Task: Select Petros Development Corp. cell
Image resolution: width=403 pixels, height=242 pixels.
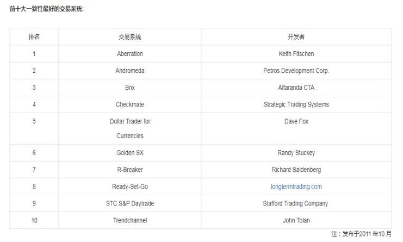Action: (296, 71)
